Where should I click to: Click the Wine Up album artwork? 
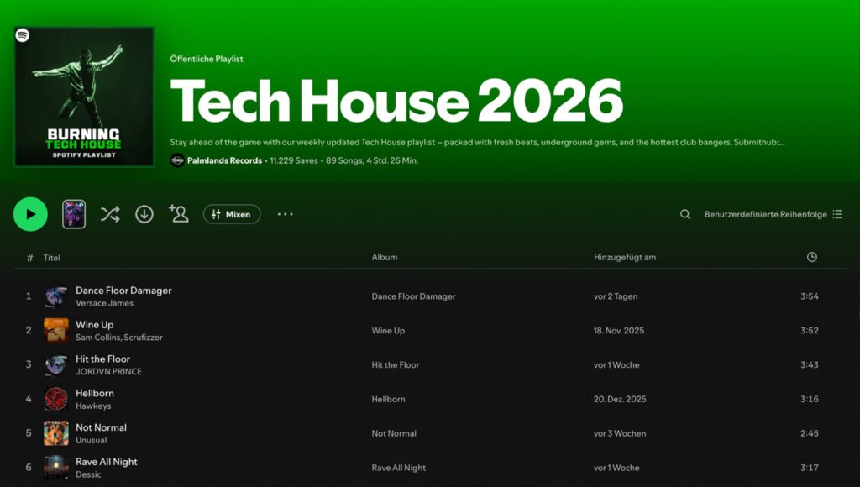(x=55, y=330)
